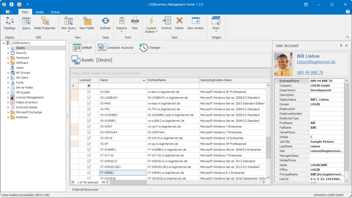Switch to the Changes tab

(150, 47)
